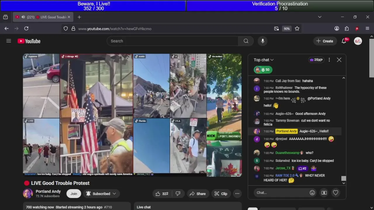Open Portland Andy channel name link
This screenshot has width=374, height=210.
(48, 192)
